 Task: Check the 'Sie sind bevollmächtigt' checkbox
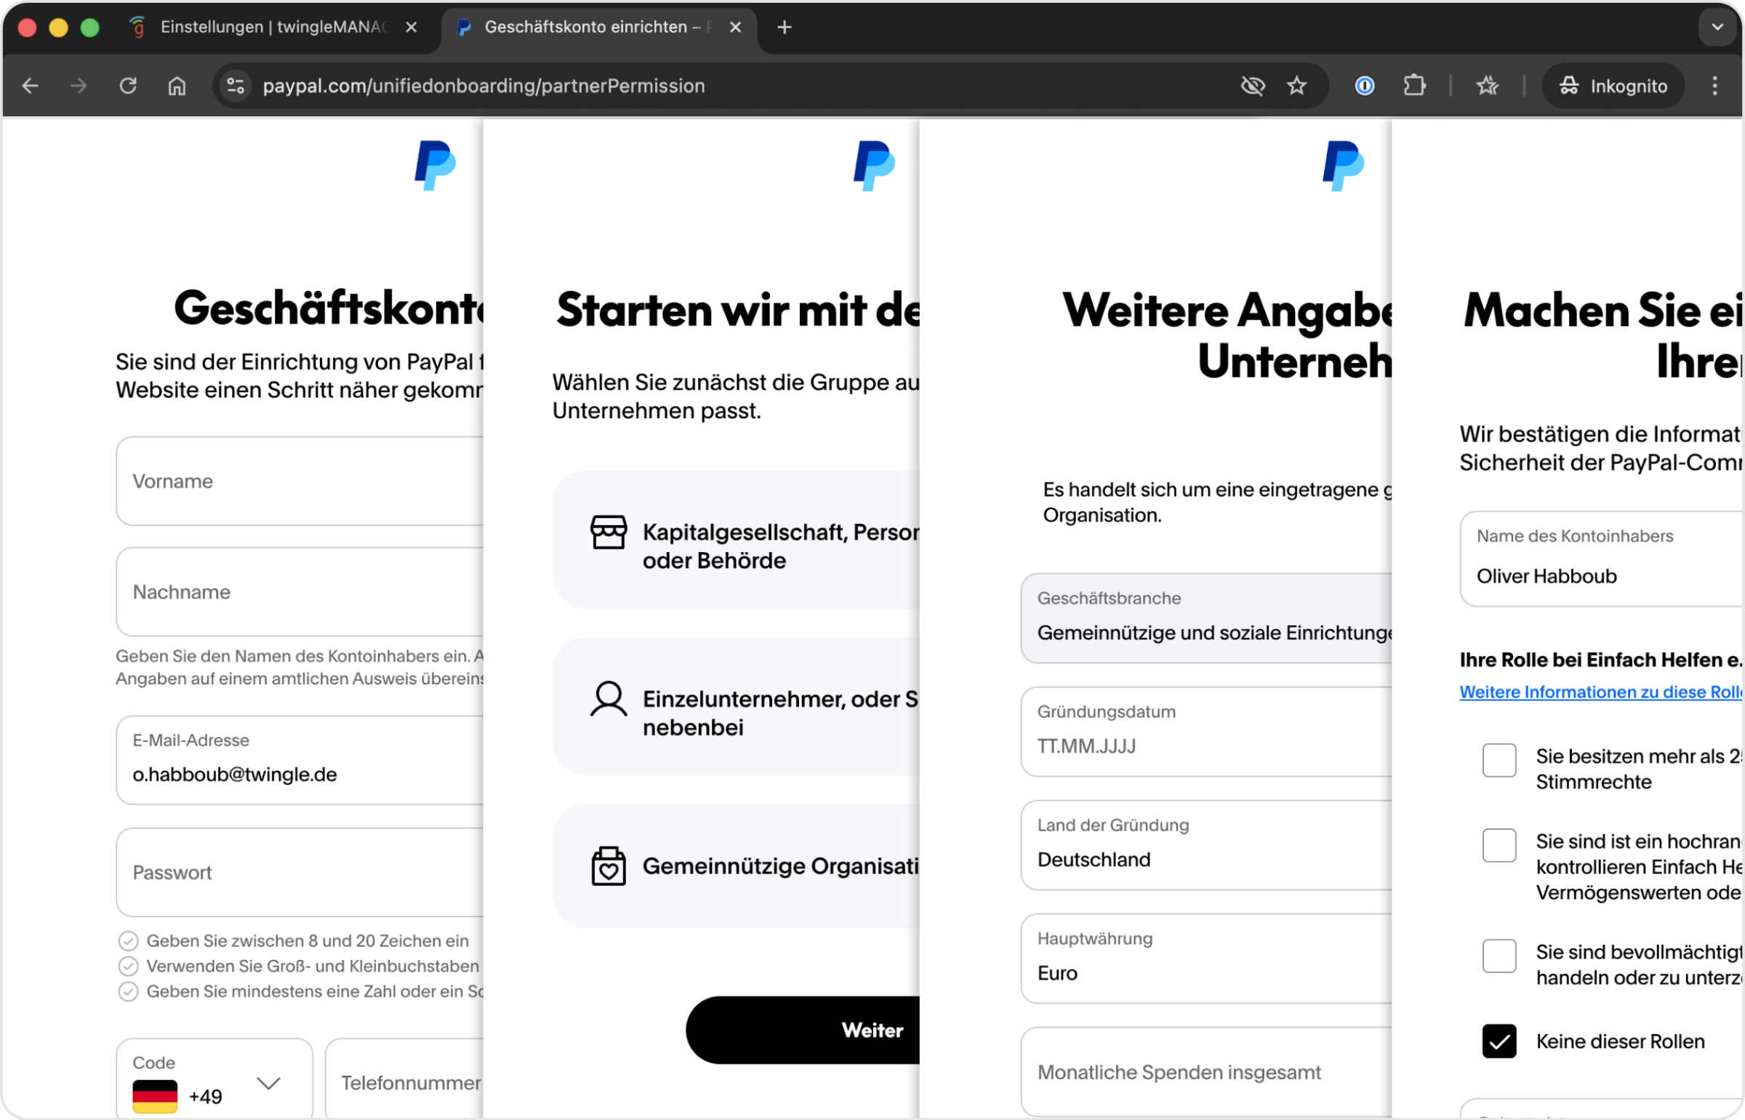coord(1499,956)
